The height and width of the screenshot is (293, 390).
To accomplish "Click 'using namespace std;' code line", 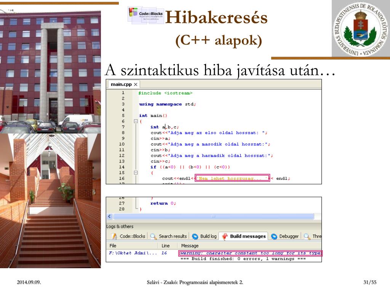I will click(168, 104).
